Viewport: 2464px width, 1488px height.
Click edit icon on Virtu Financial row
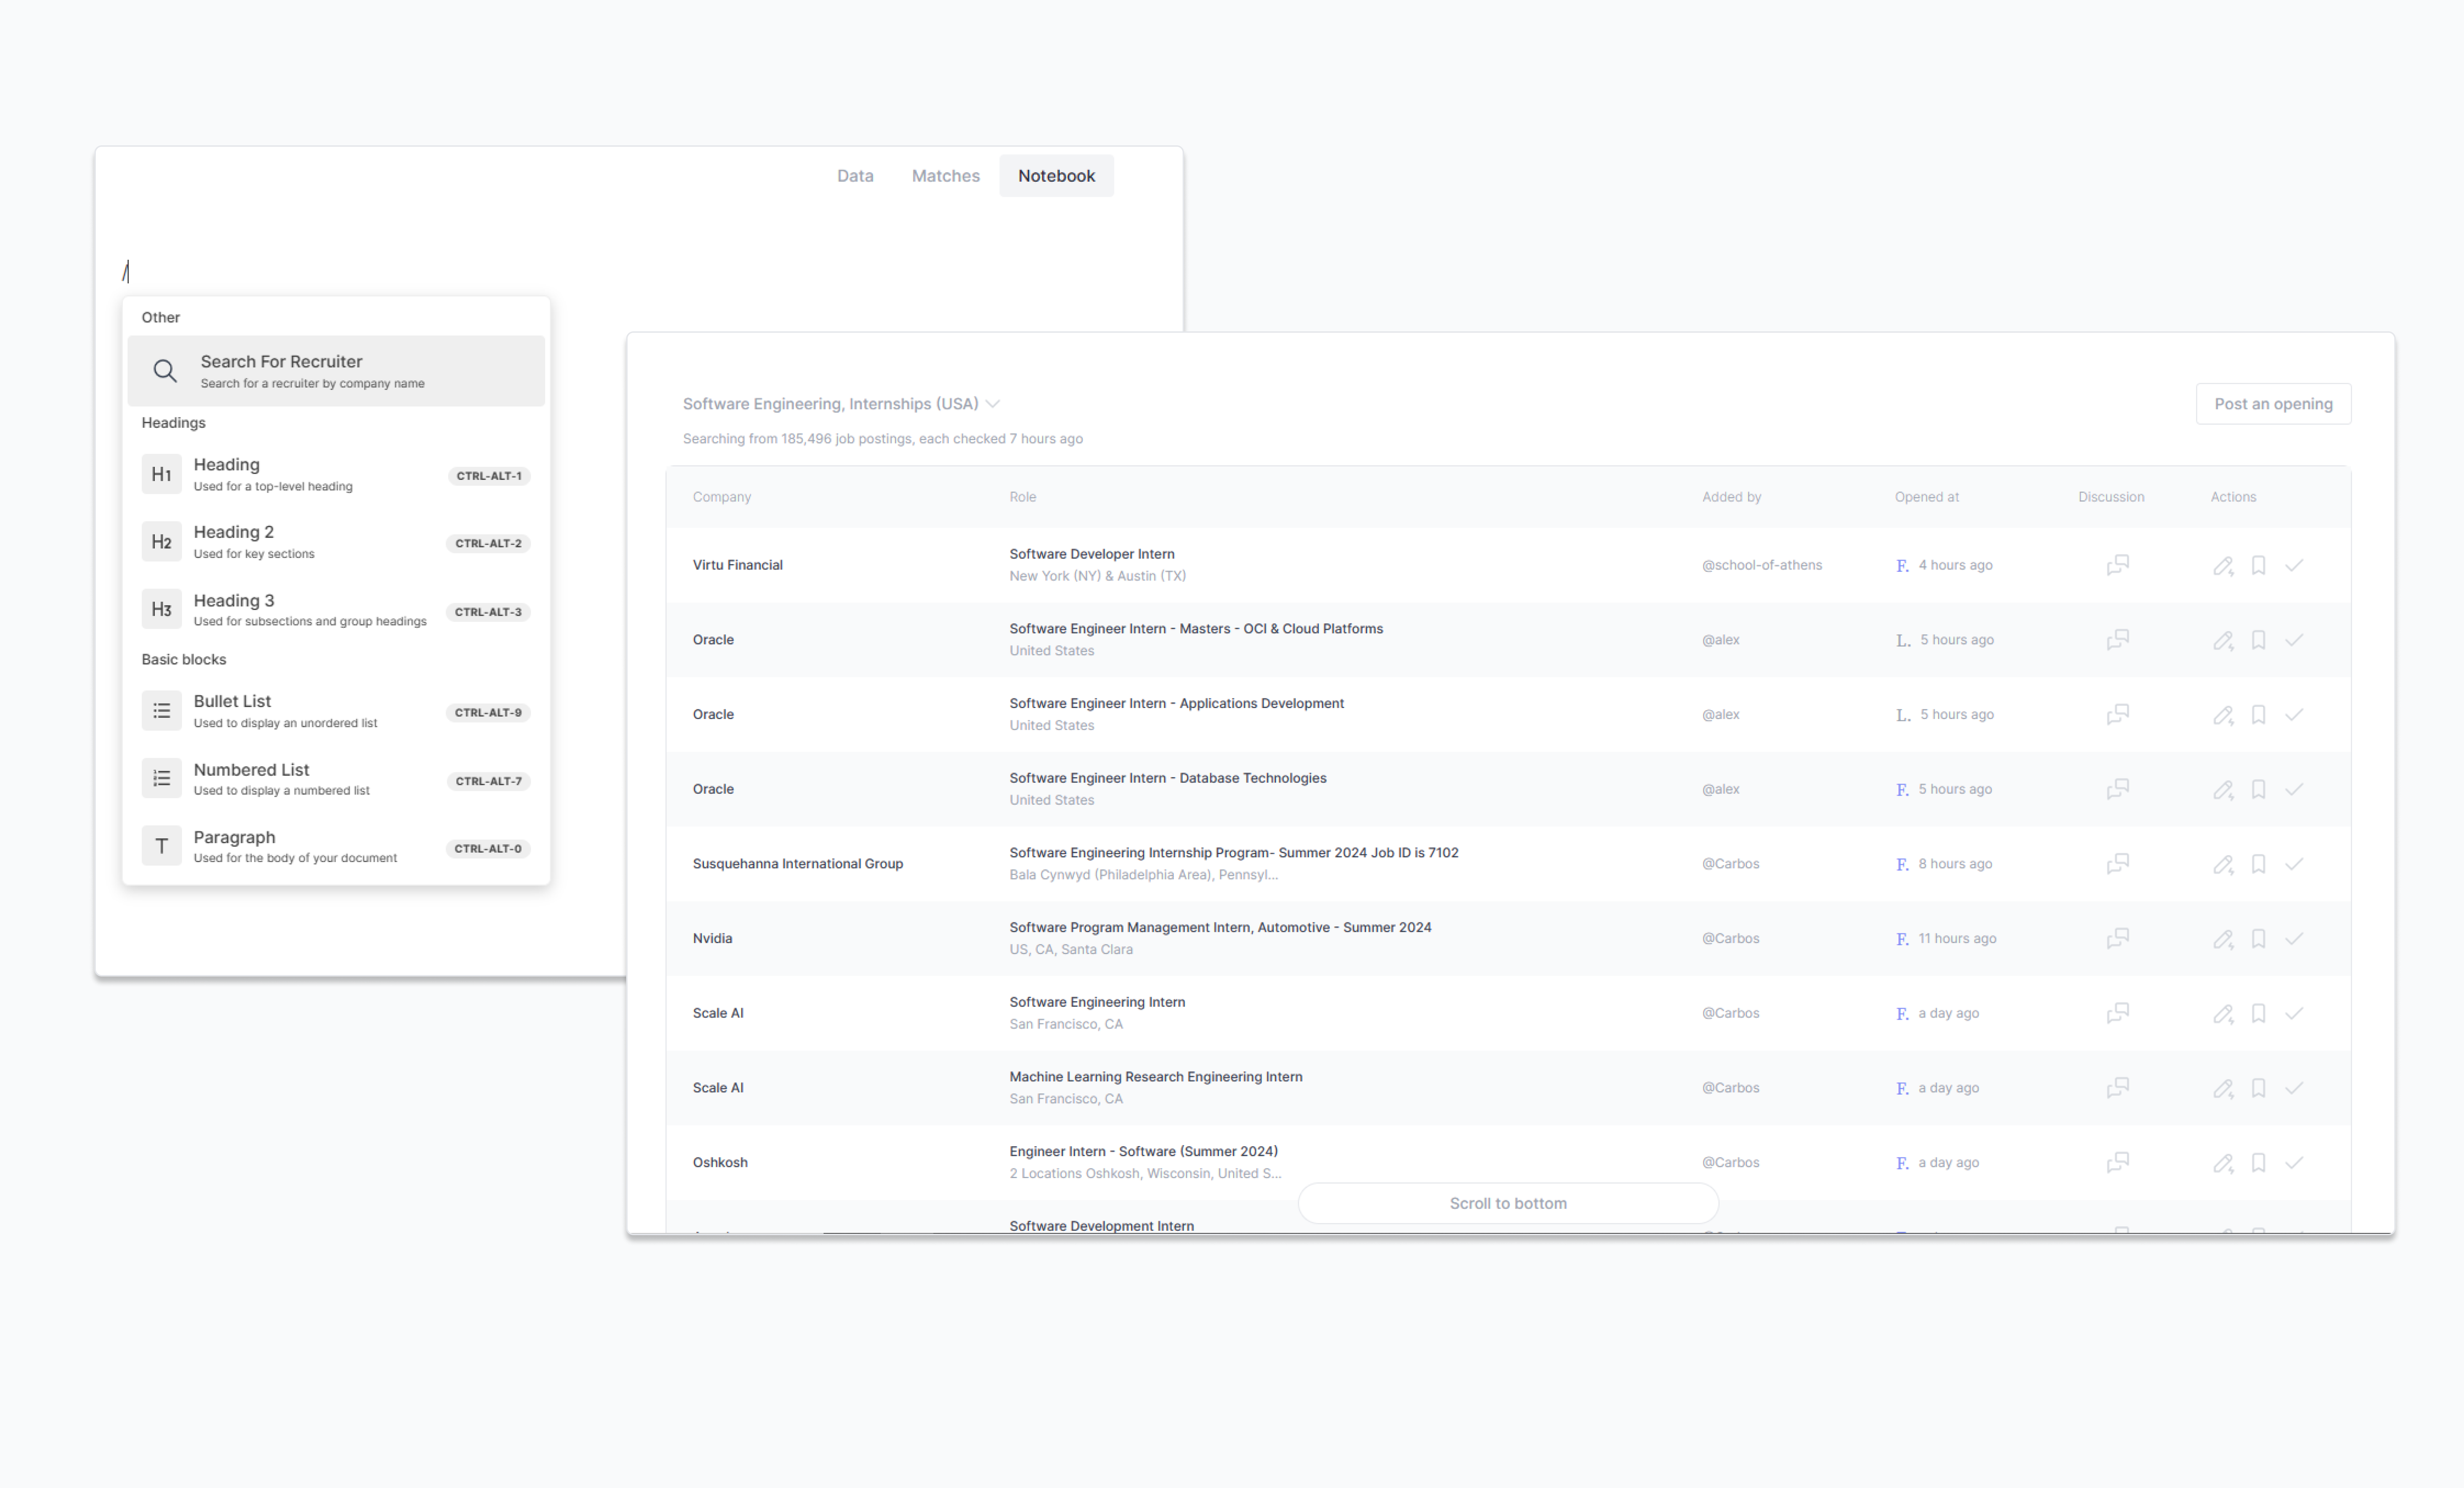[x=2222, y=565]
